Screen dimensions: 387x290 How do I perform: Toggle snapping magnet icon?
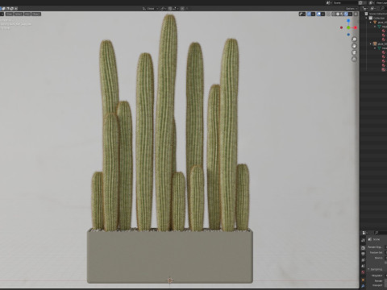click(x=170, y=9)
